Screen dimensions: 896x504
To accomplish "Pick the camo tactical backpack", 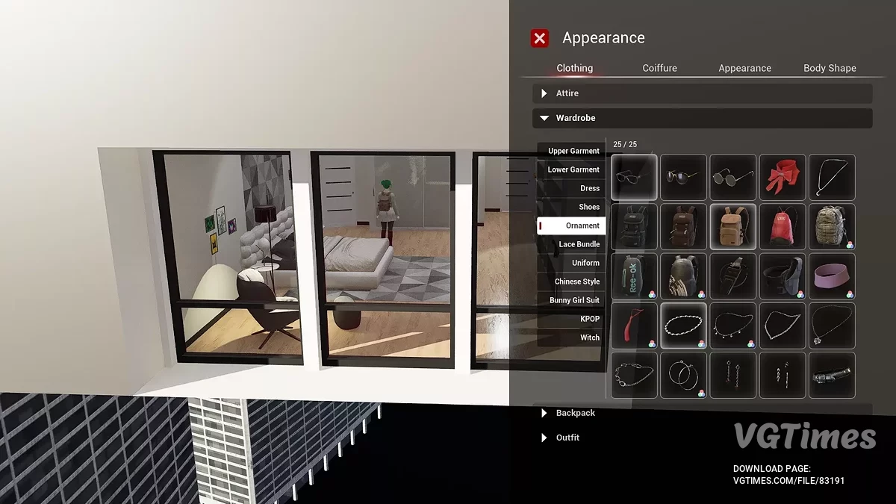I will (832, 226).
